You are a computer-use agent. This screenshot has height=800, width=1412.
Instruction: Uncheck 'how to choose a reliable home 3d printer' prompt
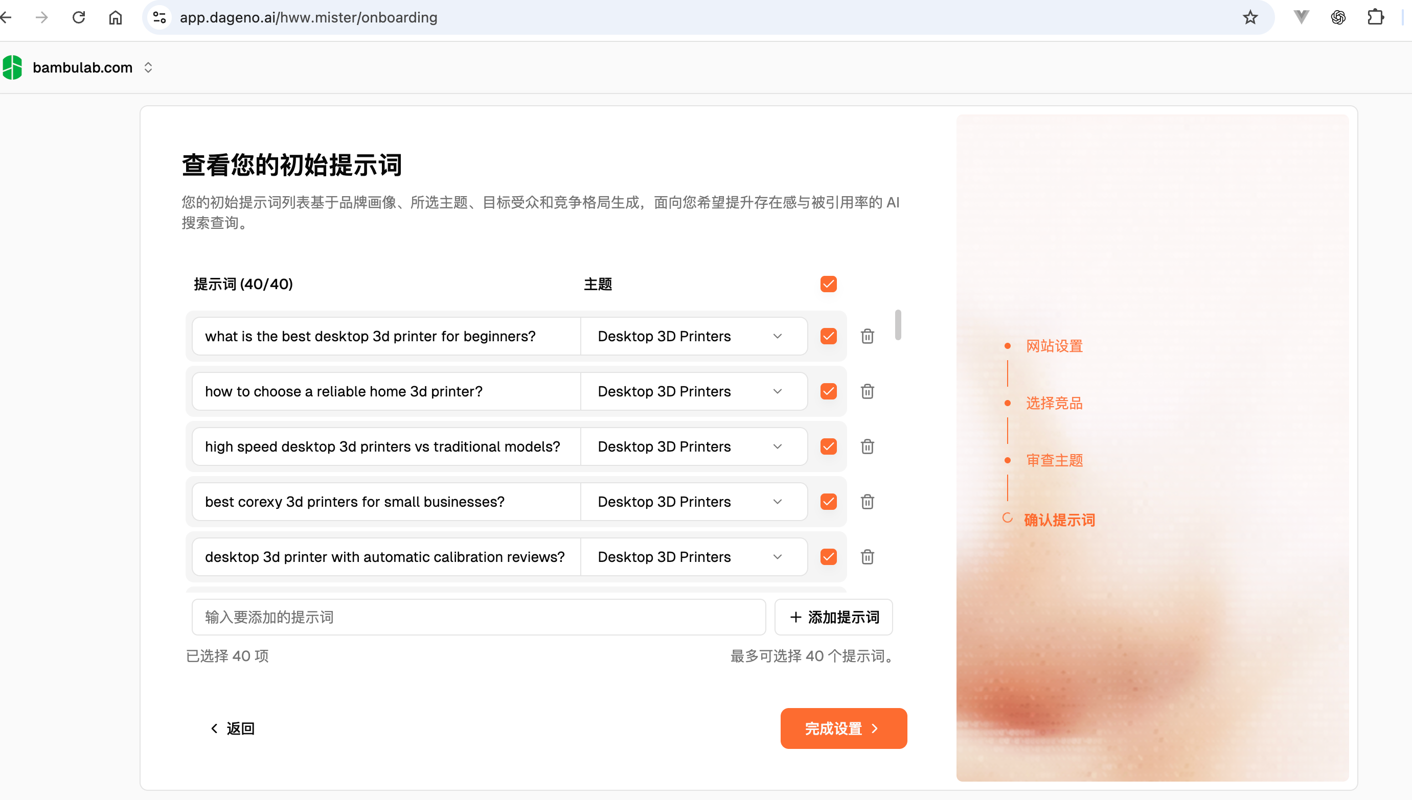click(828, 391)
